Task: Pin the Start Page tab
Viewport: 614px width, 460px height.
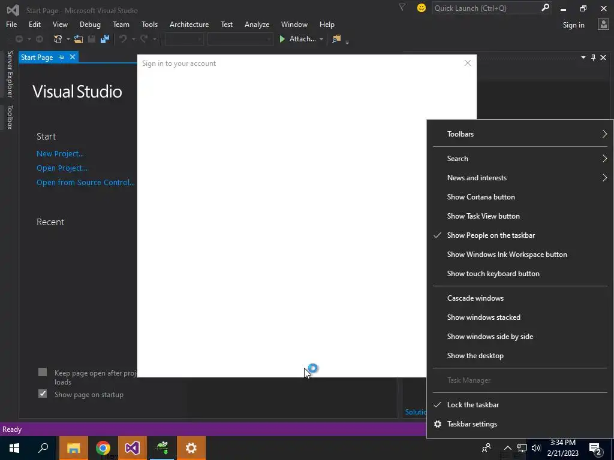Action: click(x=61, y=57)
